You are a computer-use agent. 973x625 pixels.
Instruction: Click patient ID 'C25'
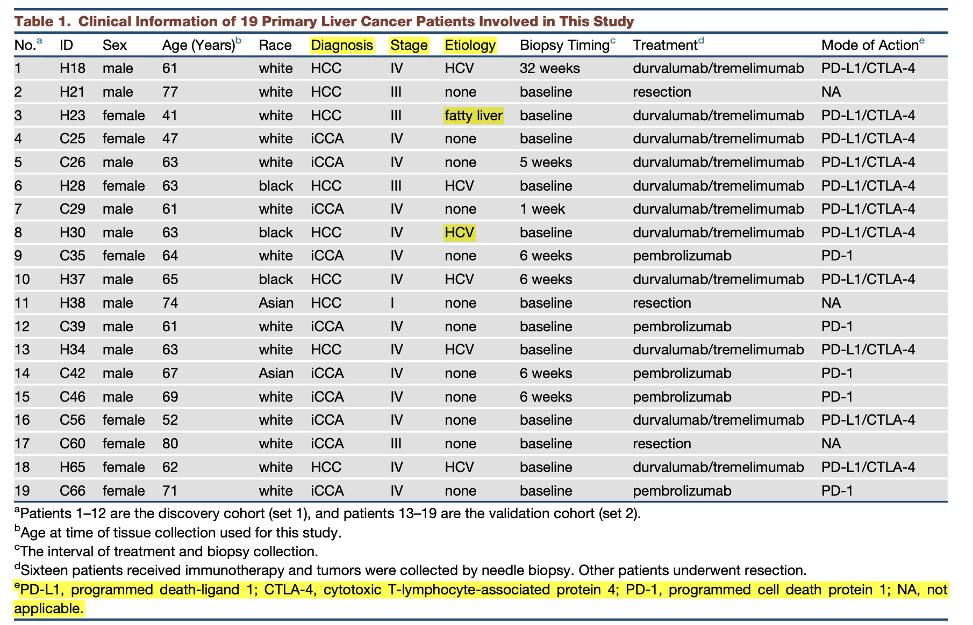click(73, 139)
